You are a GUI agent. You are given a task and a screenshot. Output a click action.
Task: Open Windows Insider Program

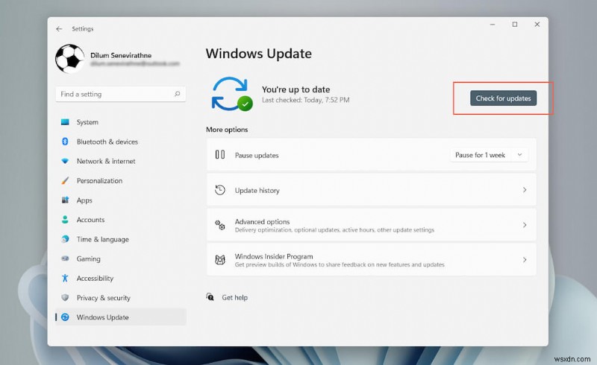pyautogui.click(x=371, y=260)
